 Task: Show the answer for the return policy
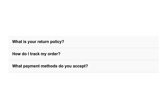click(x=38, y=42)
